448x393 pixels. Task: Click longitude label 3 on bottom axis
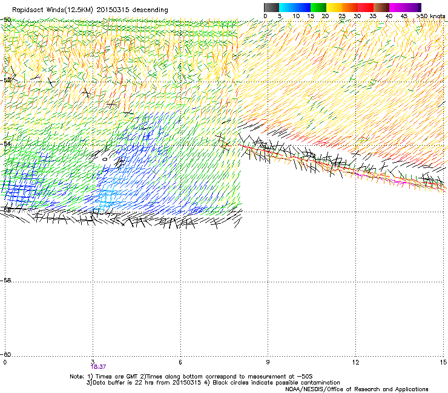93,362
